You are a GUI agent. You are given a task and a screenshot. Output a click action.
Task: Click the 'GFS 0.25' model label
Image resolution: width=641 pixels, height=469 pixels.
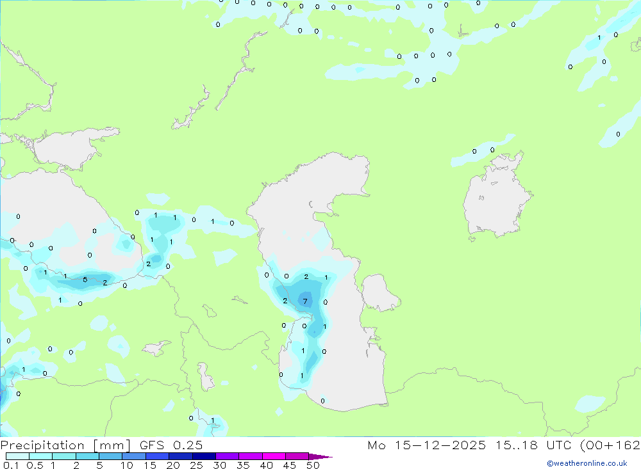[x=171, y=445]
